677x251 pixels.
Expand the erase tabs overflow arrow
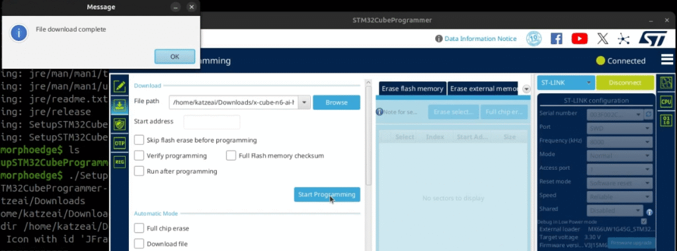pos(526,89)
